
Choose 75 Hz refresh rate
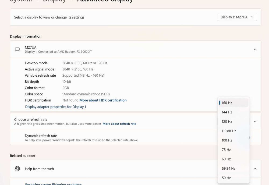233,150
